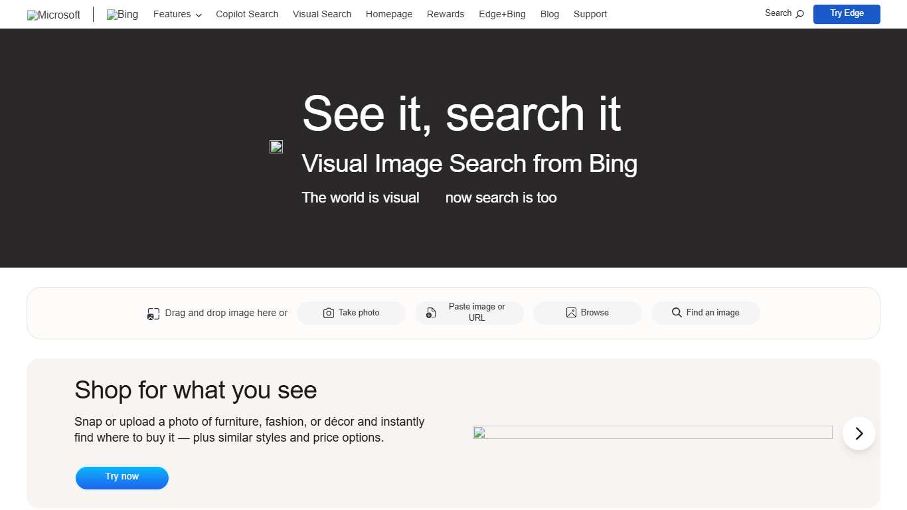This screenshot has height=510, width=907.
Task: Open the Visual Search menu item
Action: [x=321, y=14]
